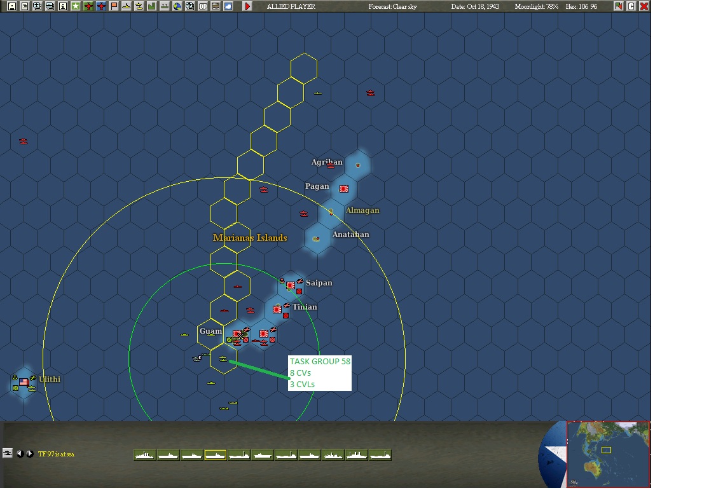The image size is (723, 492).
Task: Click 'Date: Oct 18, 1943' status text
Action: tap(475, 6)
